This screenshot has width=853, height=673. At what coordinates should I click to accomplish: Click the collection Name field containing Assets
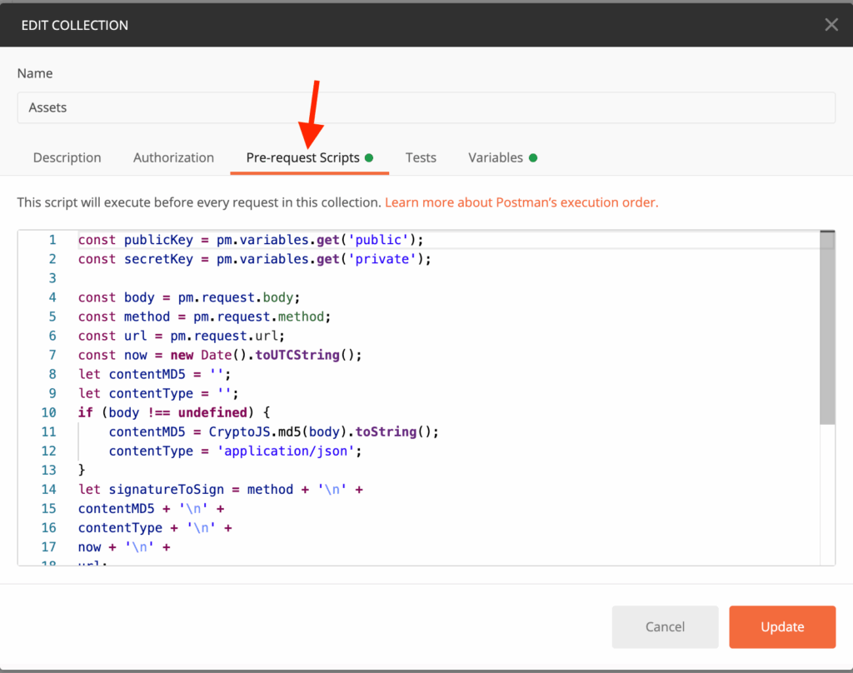(x=426, y=107)
